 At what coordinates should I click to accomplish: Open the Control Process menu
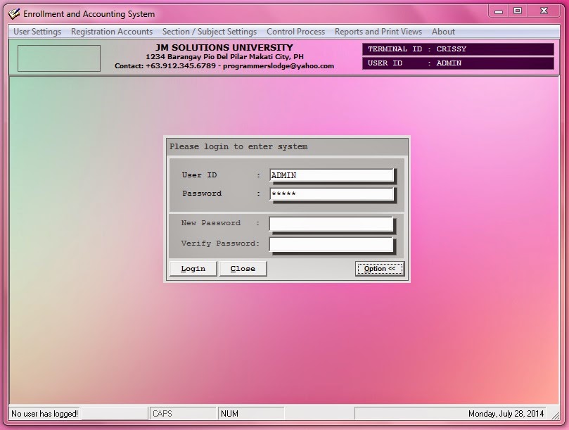(x=295, y=32)
